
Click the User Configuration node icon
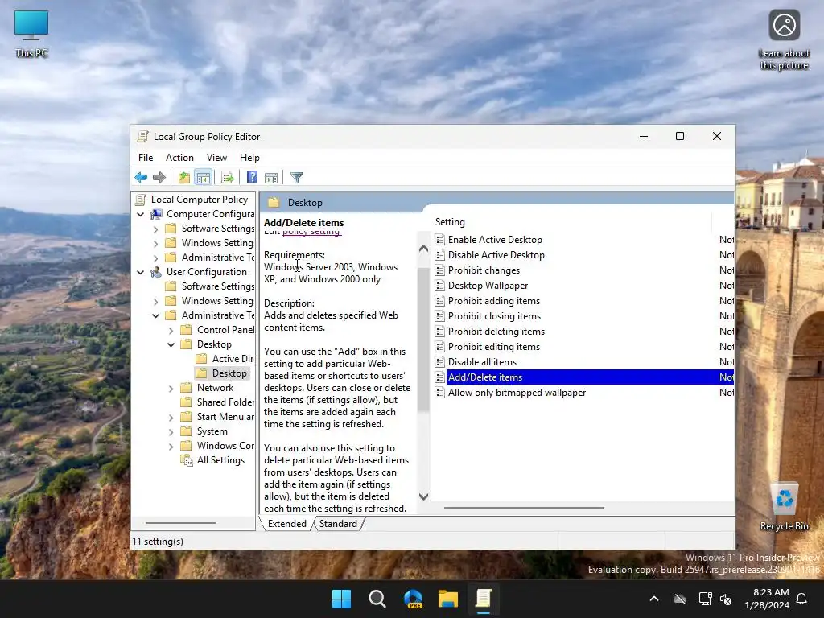pos(156,272)
